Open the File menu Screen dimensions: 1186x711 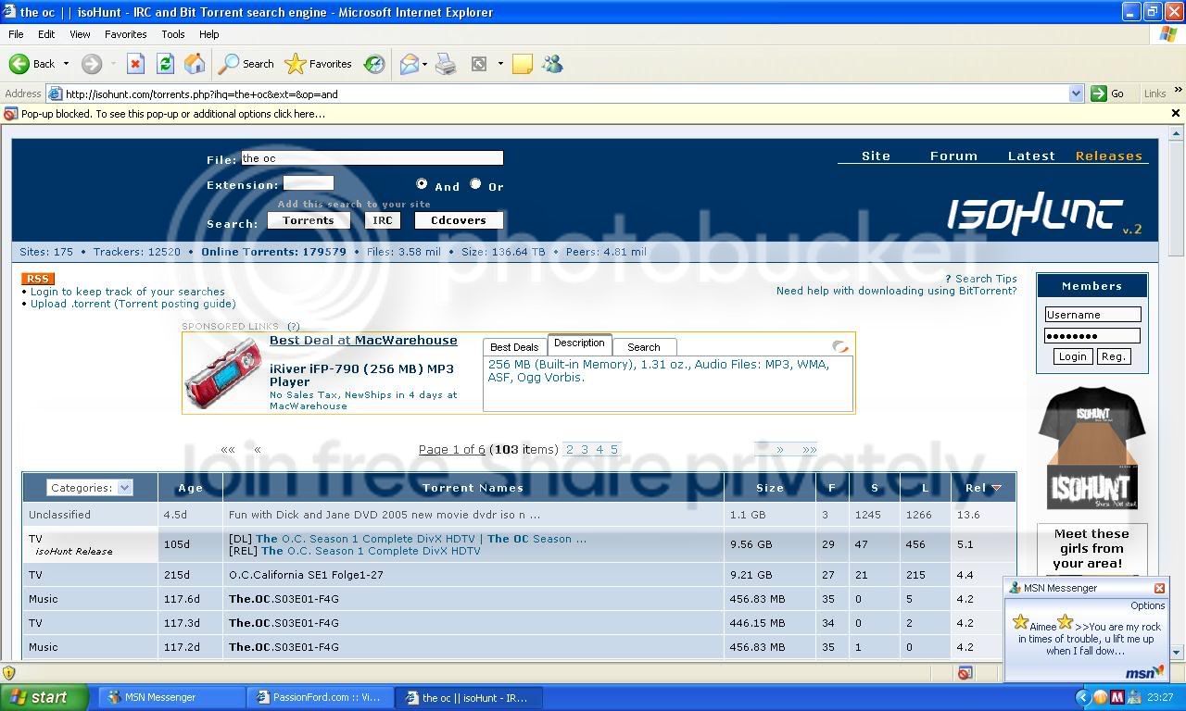coord(16,34)
